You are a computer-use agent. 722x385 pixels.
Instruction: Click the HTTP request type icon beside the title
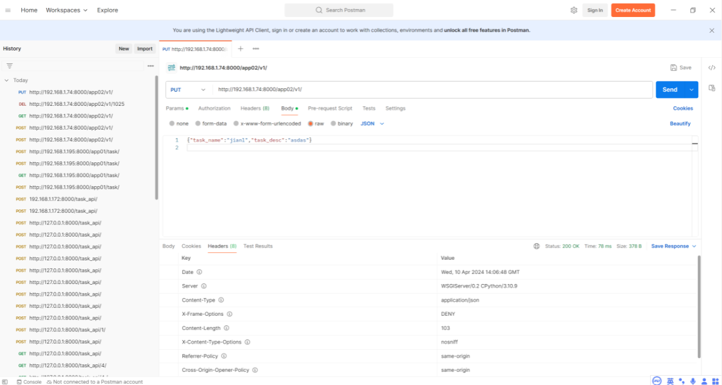pyautogui.click(x=171, y=68)
